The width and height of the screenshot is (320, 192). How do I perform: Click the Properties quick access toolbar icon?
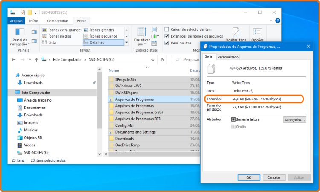point(23,12)
